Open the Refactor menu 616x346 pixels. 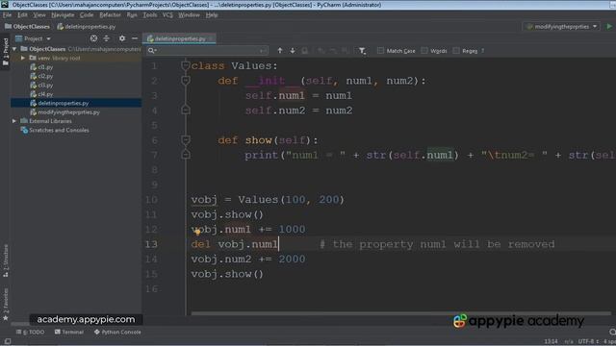point(110,15)
